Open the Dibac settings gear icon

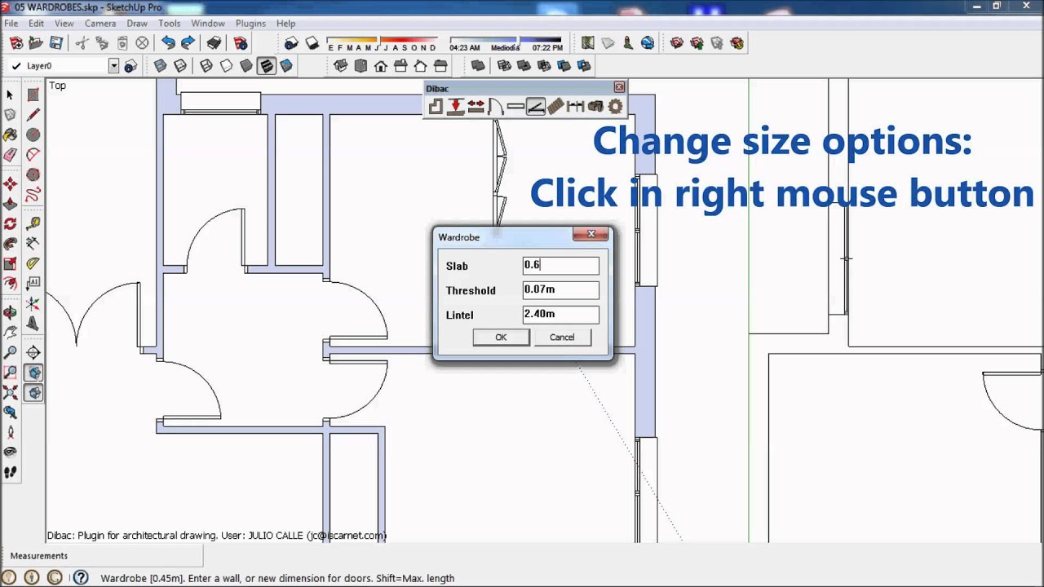615,107
